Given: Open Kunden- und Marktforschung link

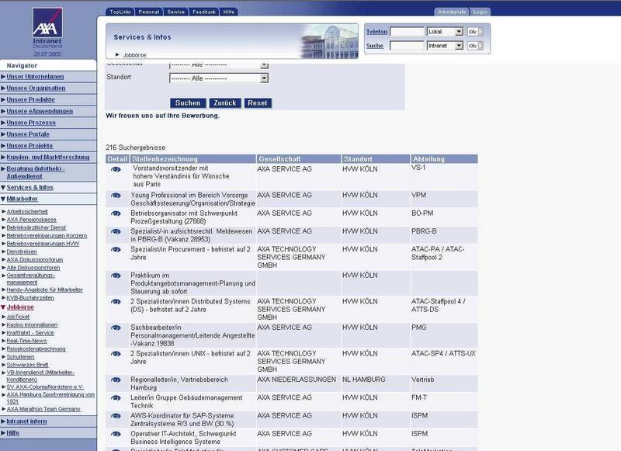Looking at the screenshot, I should pos(48,158).
